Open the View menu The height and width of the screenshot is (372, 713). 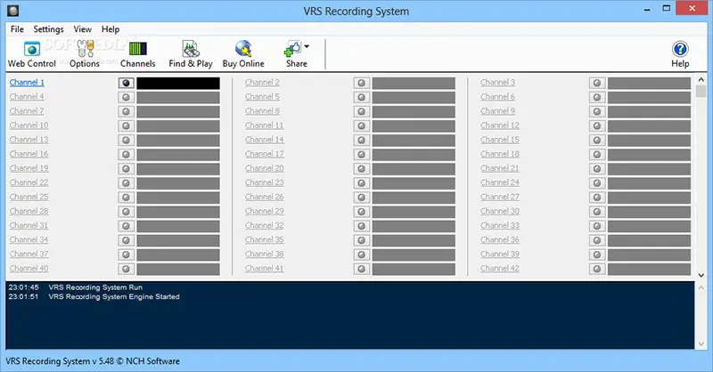pyautogui.click(x=82, y=29)
